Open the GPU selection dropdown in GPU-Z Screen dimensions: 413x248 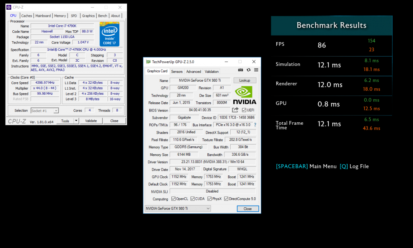click(178, 208)
